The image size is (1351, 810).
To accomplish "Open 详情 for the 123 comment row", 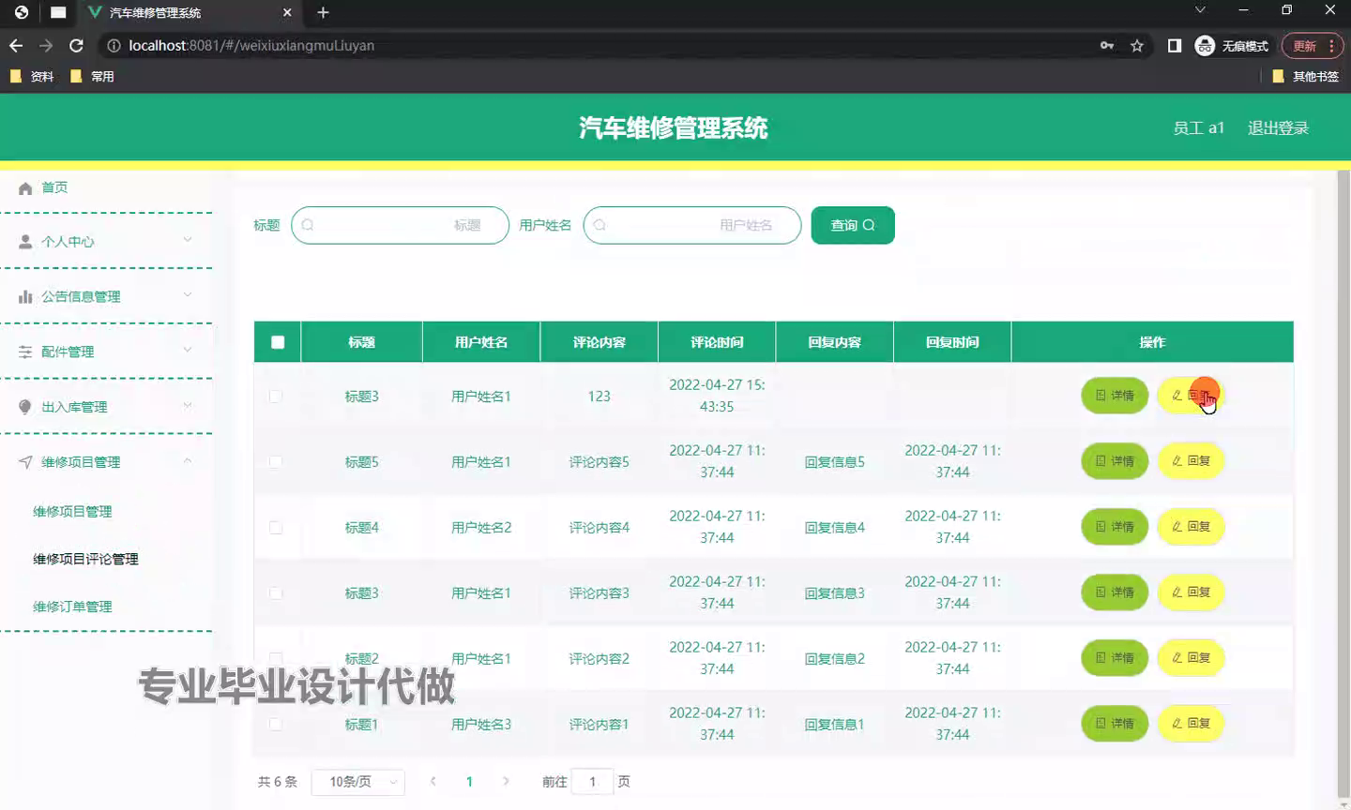I will click(1115, 396).
